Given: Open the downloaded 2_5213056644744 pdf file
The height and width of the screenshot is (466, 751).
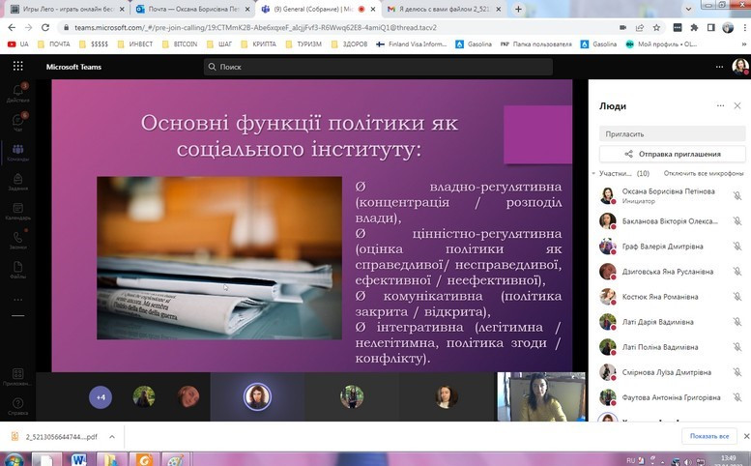Looking at the screenshot, I should pyautogui.click(x=55, y=436).
